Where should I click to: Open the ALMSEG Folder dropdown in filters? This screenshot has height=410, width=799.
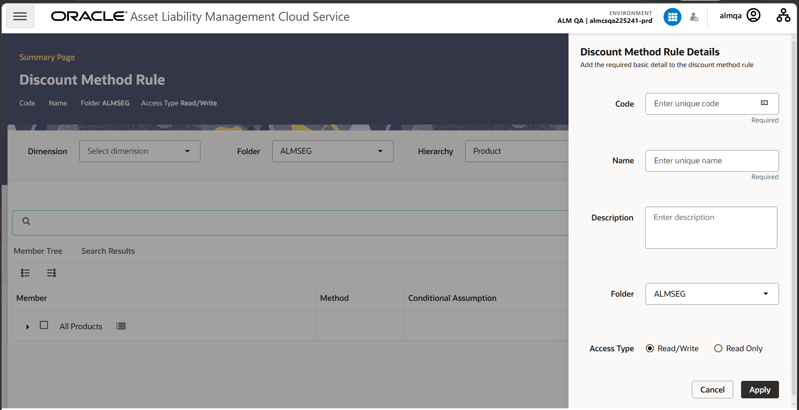(333, 151)
